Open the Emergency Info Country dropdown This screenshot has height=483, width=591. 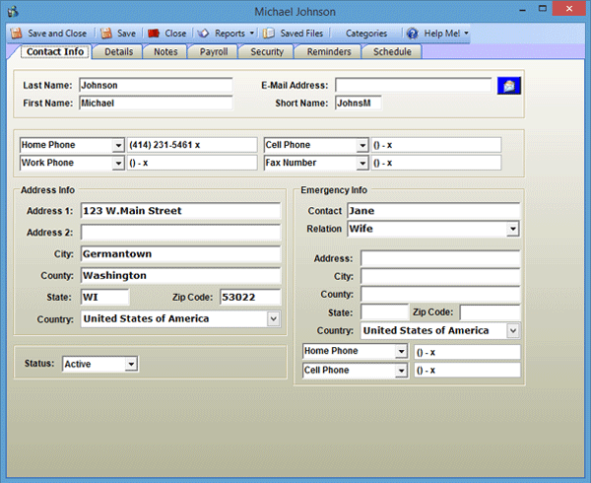point(512,330)
